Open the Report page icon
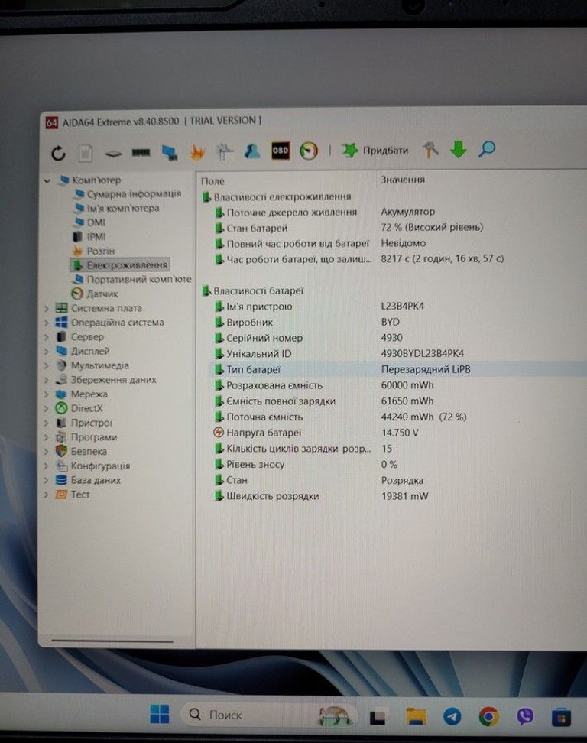Image resolution: width=587 pixels, height=743 pixels. click(x=86, y=153)
